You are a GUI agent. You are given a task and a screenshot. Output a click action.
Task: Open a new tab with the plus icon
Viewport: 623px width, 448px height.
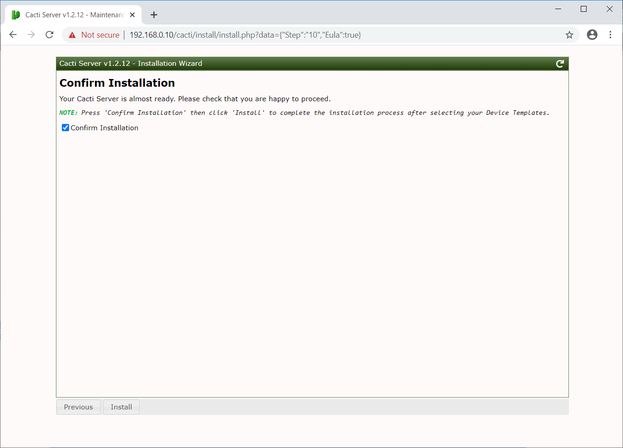(x=154, y=15)
